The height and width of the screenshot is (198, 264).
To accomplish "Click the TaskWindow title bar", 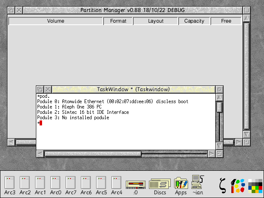I will (134, 90).
